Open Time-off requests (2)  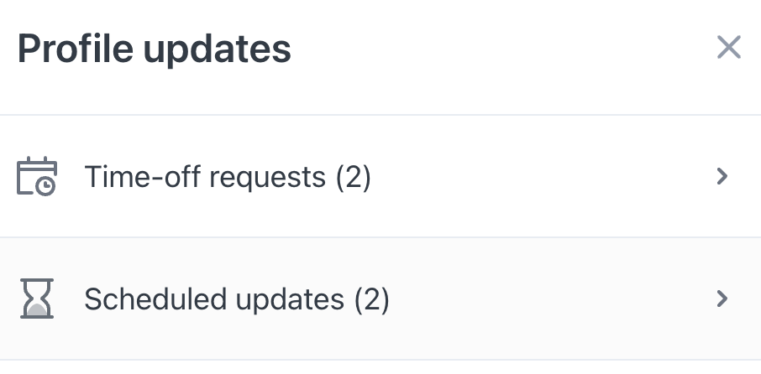pyautogui.click(x=380, y=176)
